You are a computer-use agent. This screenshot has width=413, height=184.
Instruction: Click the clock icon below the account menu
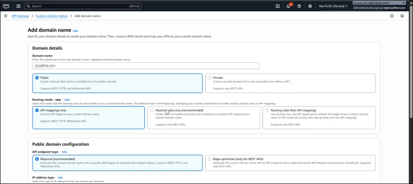click(402, 16)
